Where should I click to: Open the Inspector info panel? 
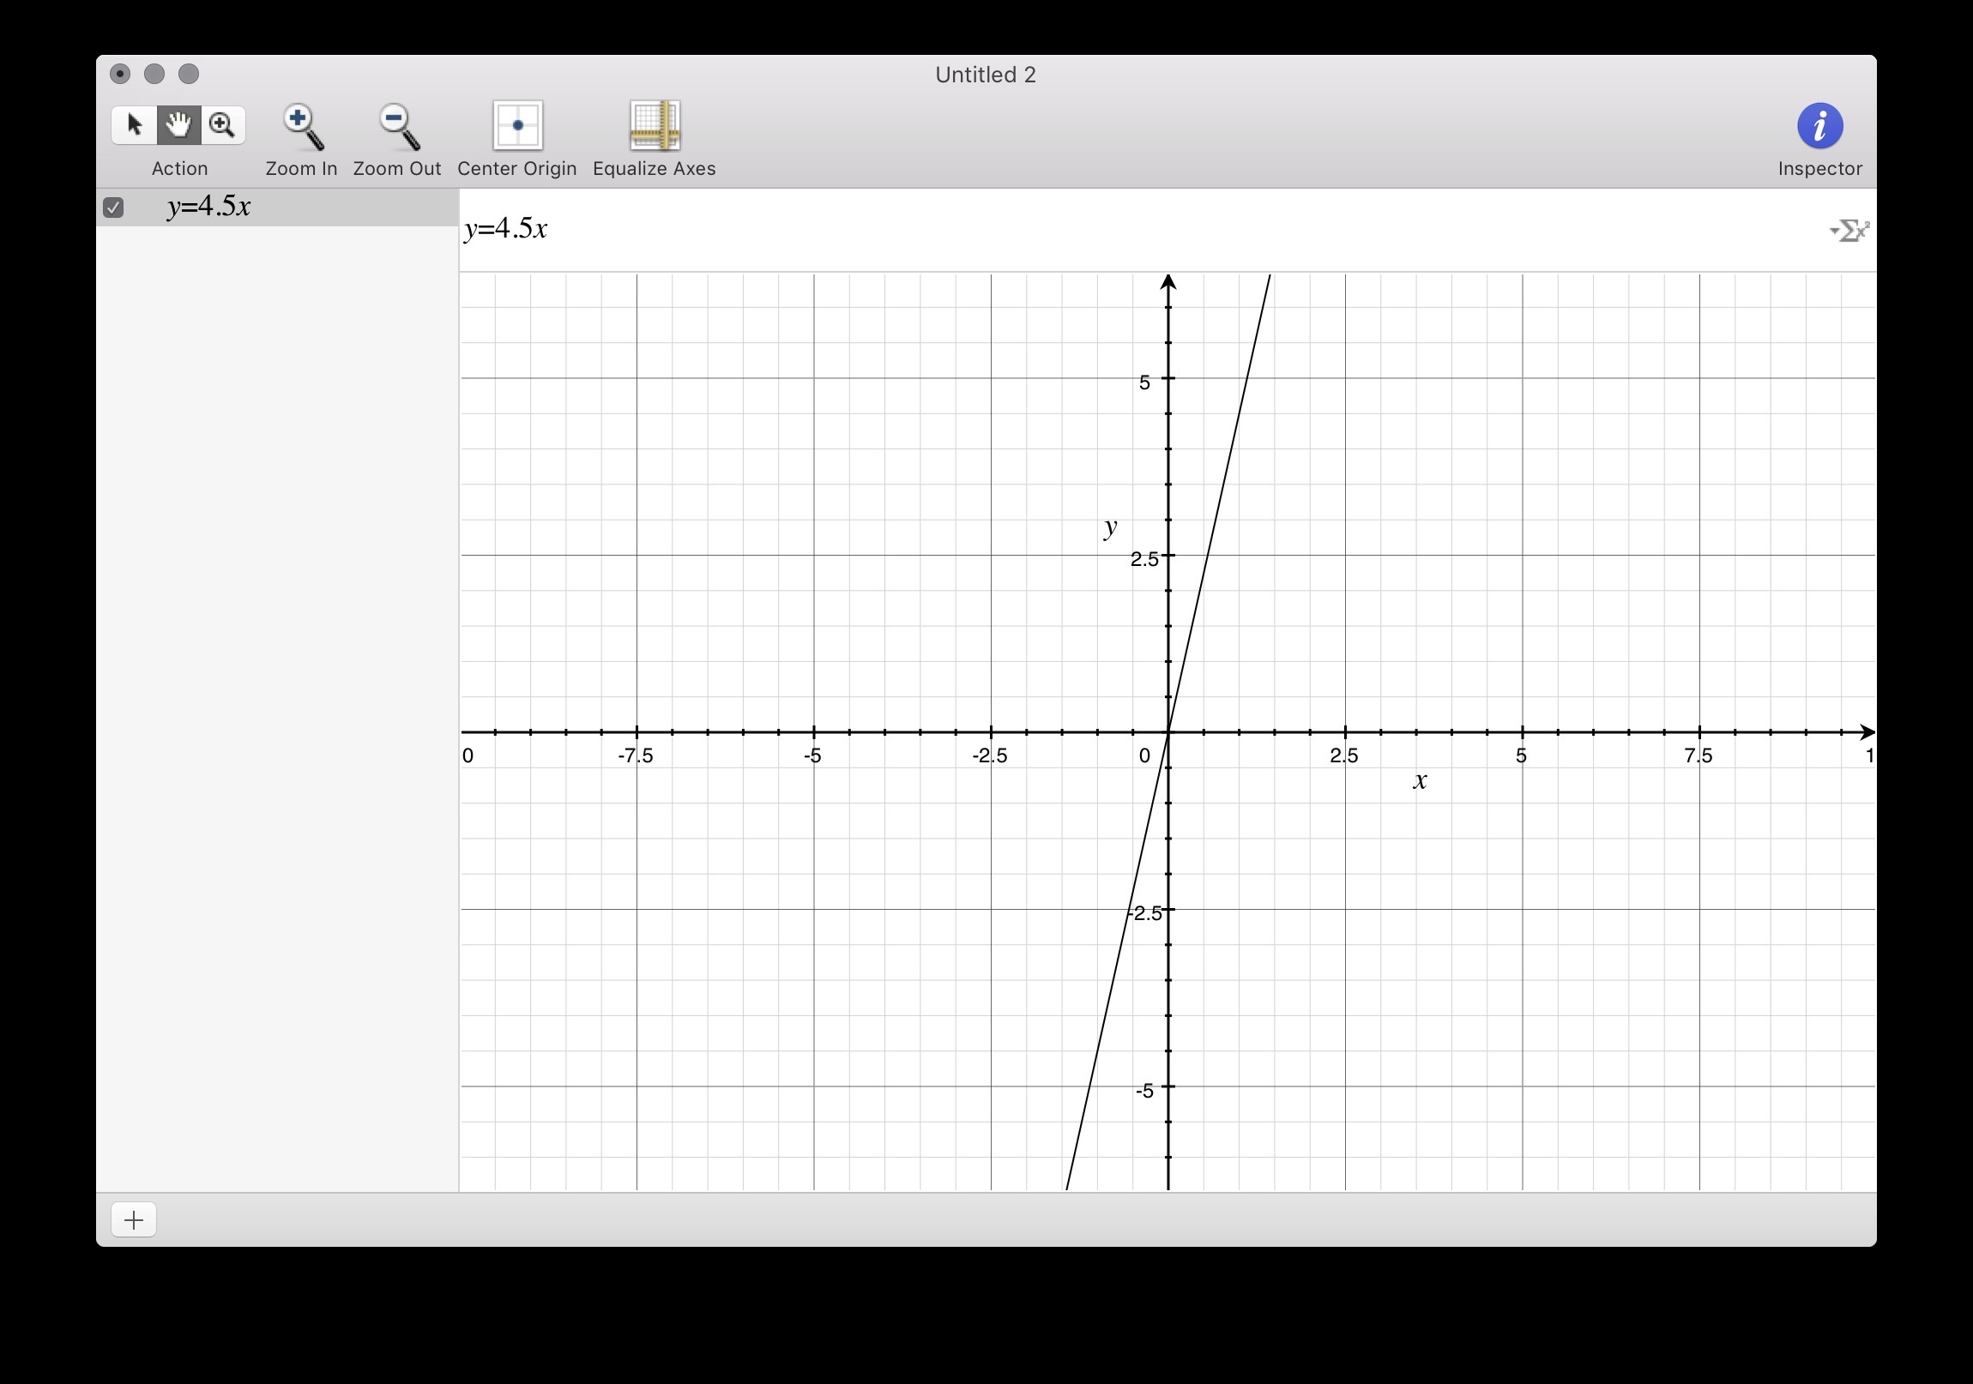tap(1819, 126)
